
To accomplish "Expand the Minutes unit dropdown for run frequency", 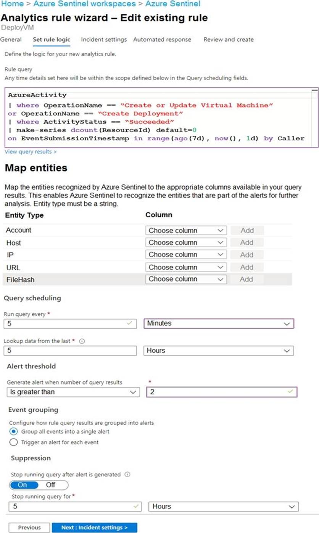I will point(219,323).
